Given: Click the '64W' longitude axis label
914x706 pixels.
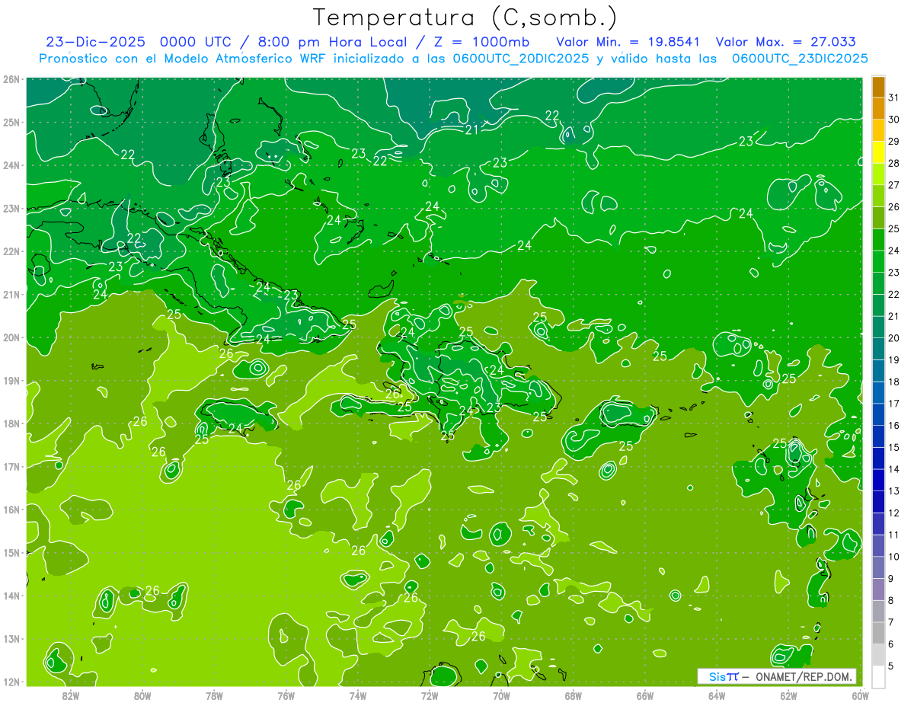Looking at the screenshot, I should 717,695.
